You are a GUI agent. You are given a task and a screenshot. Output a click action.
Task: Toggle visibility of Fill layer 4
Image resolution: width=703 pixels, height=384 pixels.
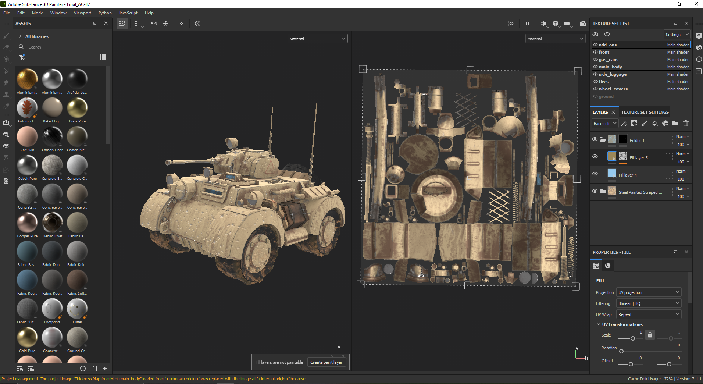pyautogui.click(x=595, y=174)
